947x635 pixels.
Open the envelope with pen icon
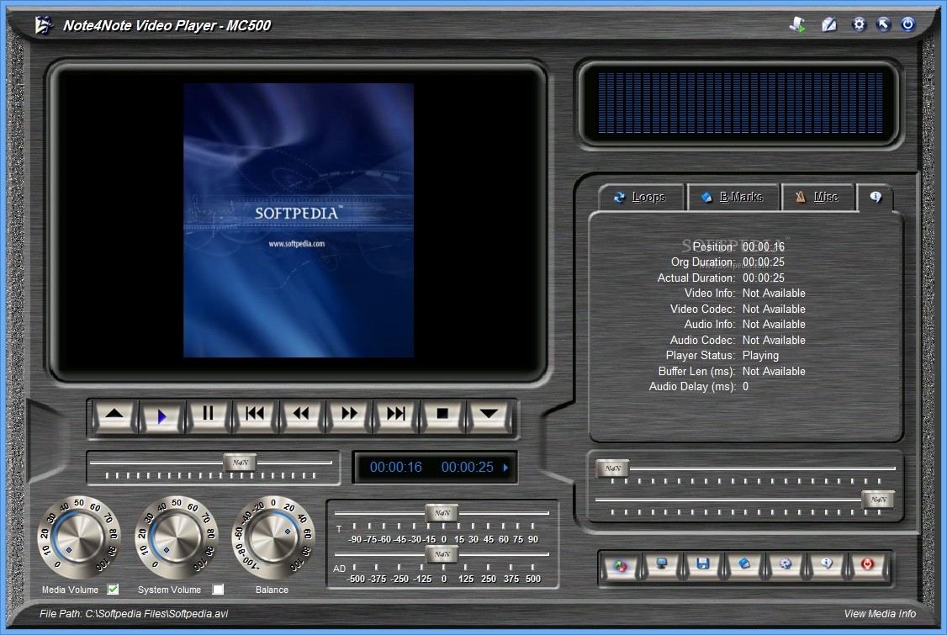(829, 24)
